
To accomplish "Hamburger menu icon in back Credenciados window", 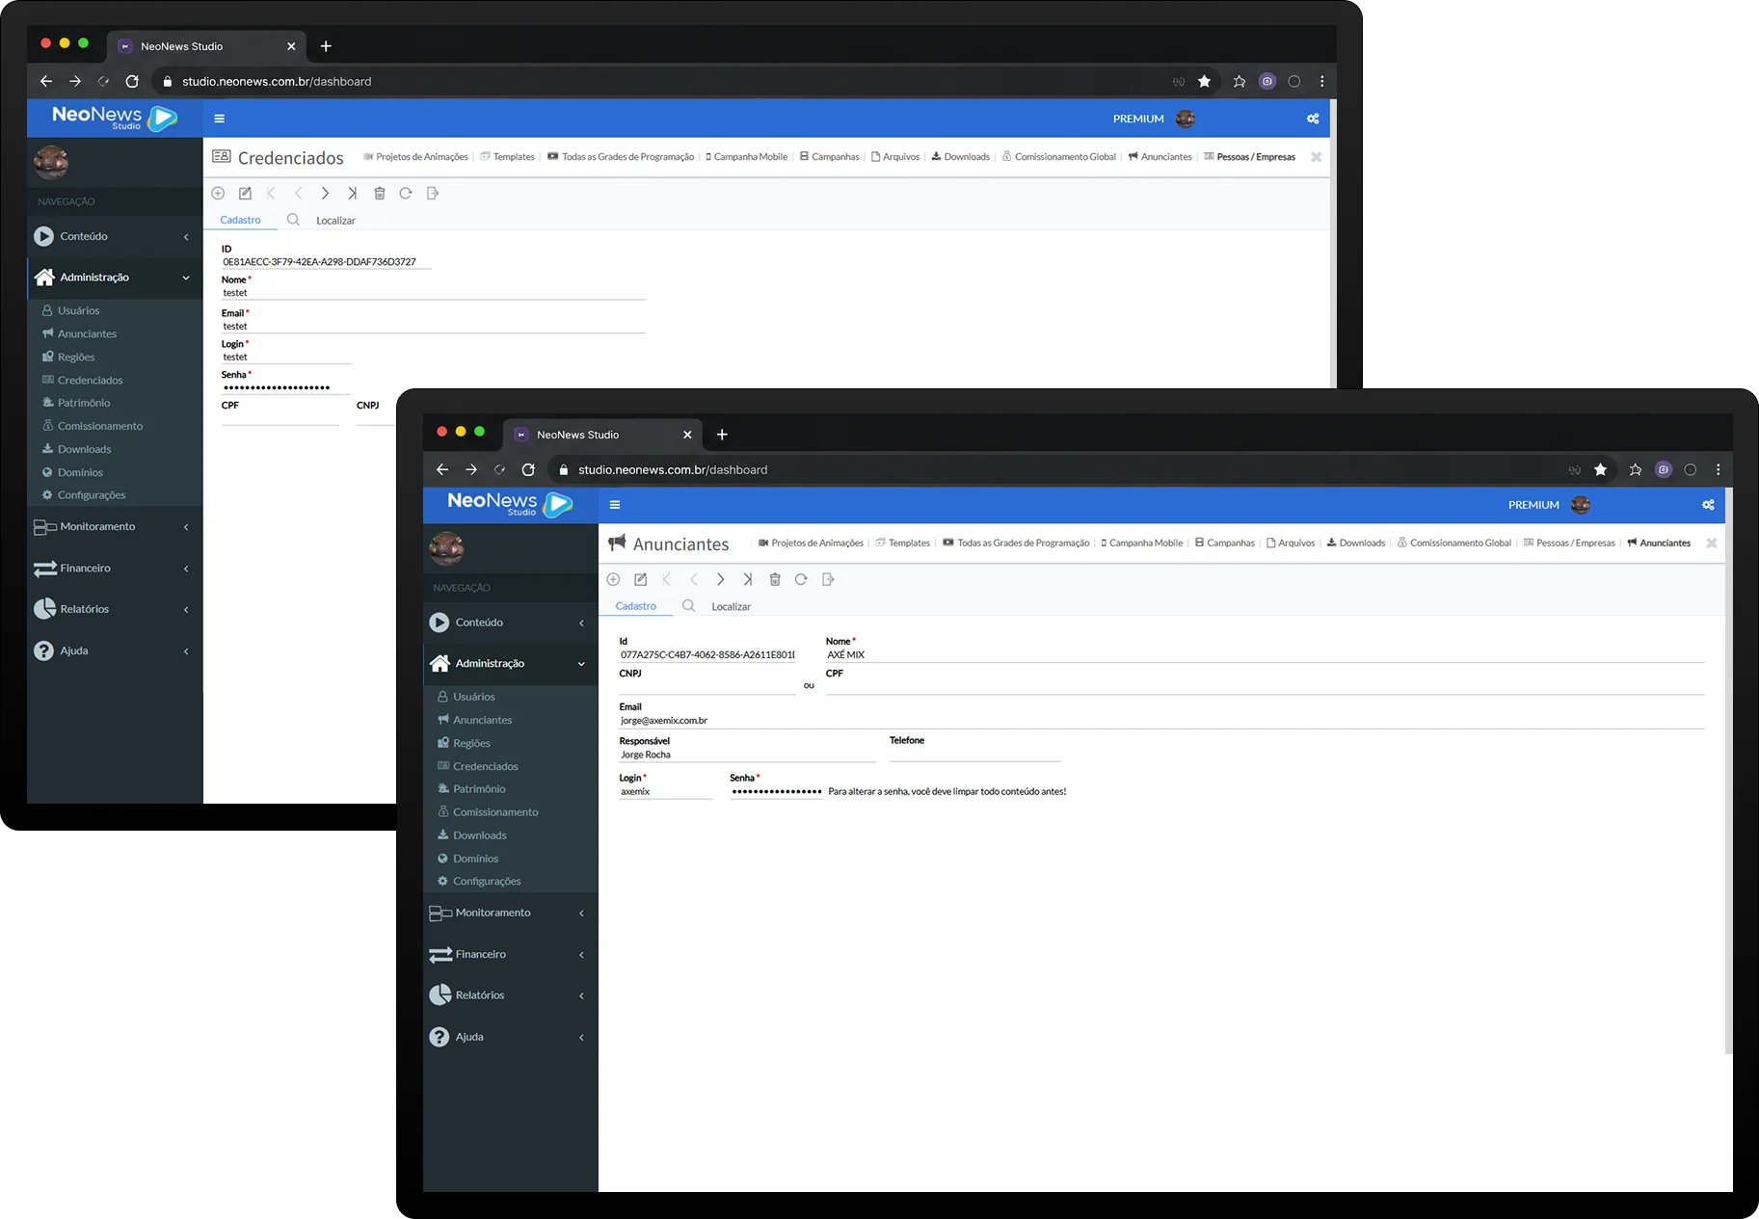I will click(220, 119).
